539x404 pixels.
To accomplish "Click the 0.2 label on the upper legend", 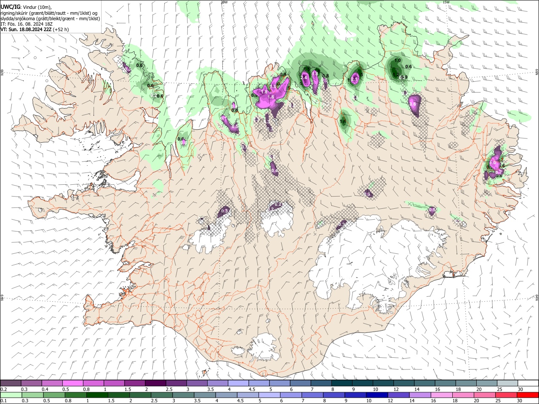I will pyautogui.click(x=3, y=389).
